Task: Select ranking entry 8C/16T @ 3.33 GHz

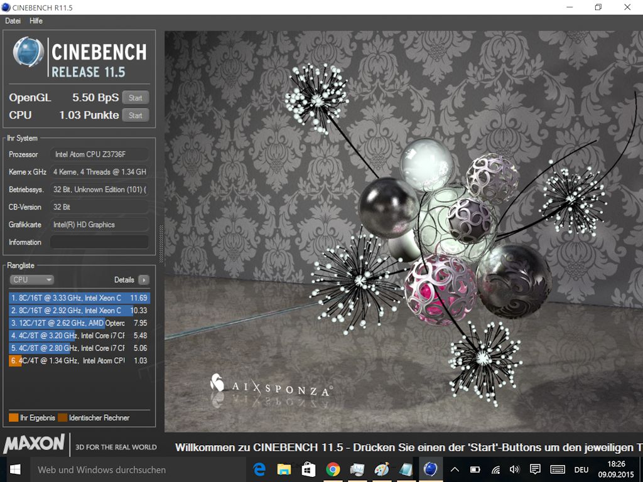Action: [x=79, y=298]
